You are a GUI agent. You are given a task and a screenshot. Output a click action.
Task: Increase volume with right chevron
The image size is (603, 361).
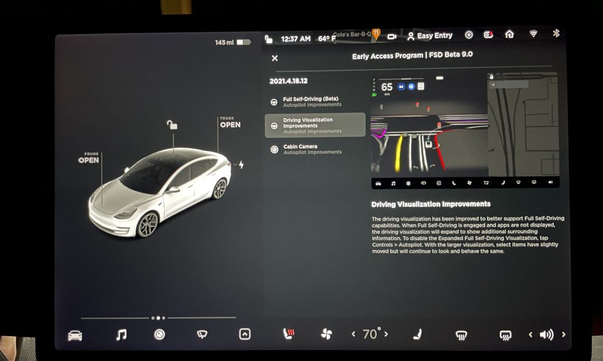(x=564, y=335)
